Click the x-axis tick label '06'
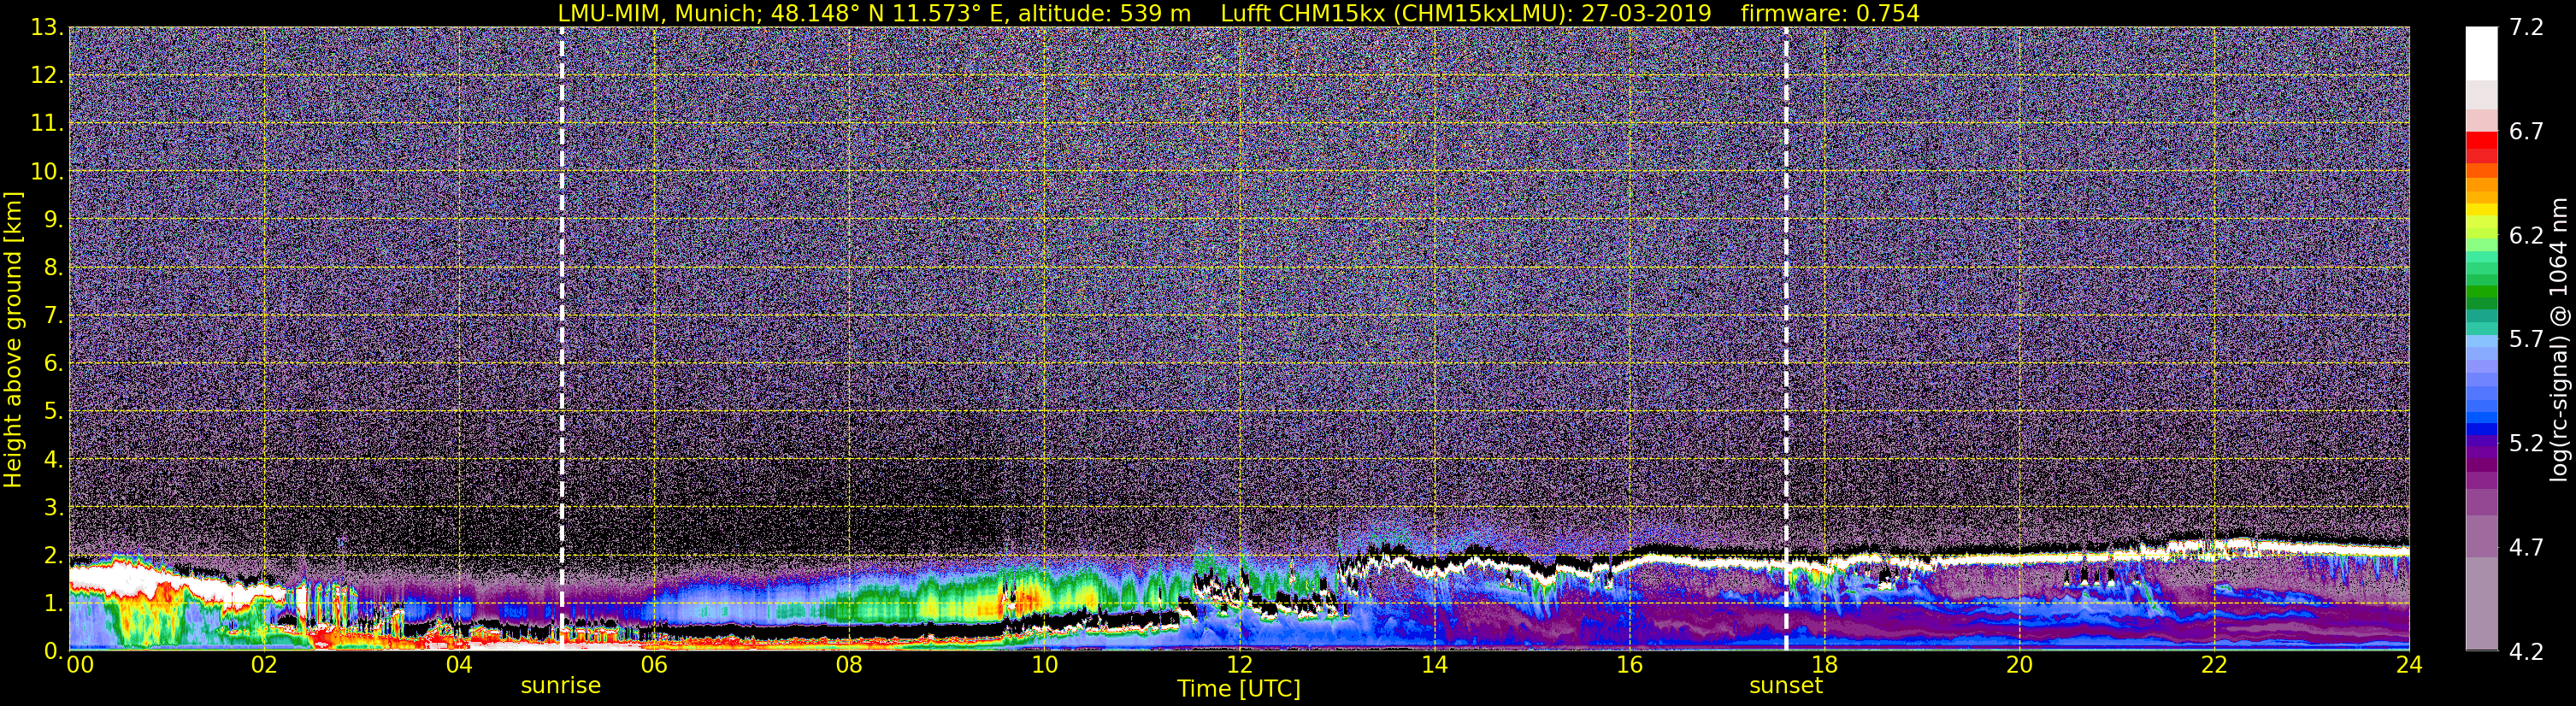 654,665
